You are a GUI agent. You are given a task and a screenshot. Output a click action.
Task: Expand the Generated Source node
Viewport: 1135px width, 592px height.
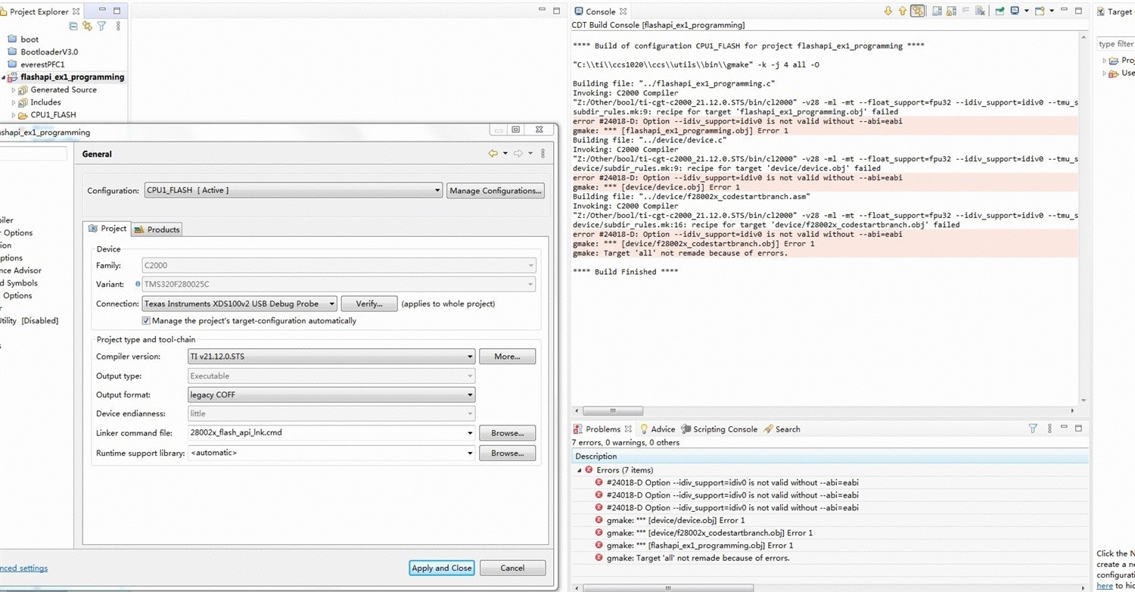pyautogui.click(x=14, y=90)
